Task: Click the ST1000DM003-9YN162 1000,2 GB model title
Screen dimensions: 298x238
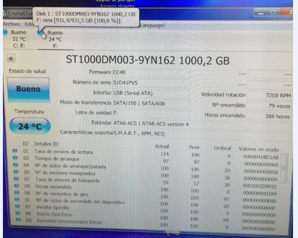Action: point(148,60)
